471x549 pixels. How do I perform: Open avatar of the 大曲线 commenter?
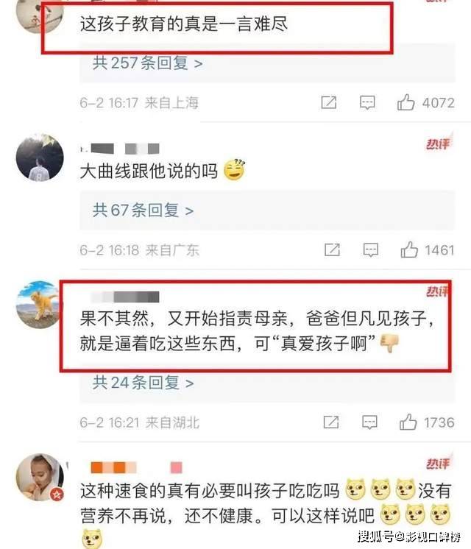click(x=40, y=157)
